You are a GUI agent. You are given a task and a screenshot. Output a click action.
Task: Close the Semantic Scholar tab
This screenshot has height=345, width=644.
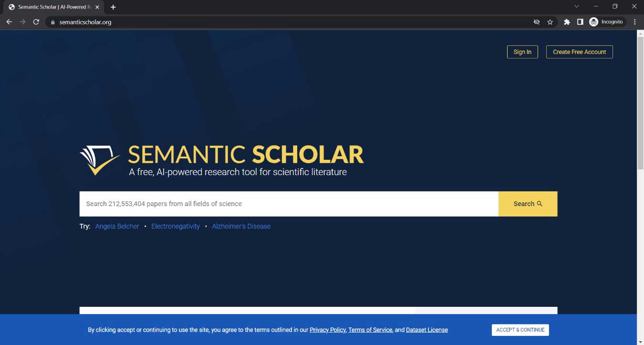(97, 7)
